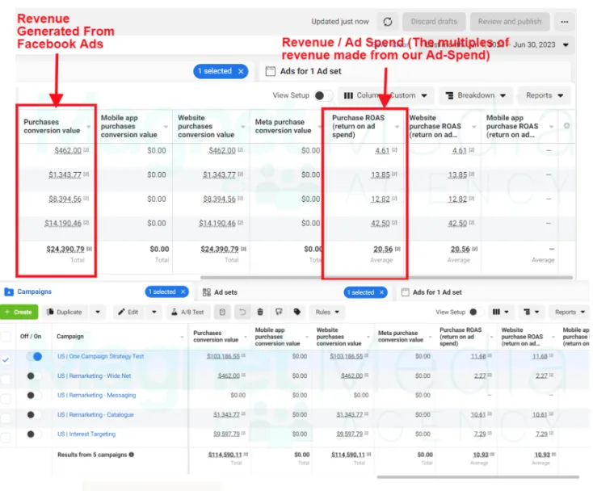Expand the arrow next to Edit button
Image resolution: width=593 pixels, height=491 pixels.
tap(154, 312)
